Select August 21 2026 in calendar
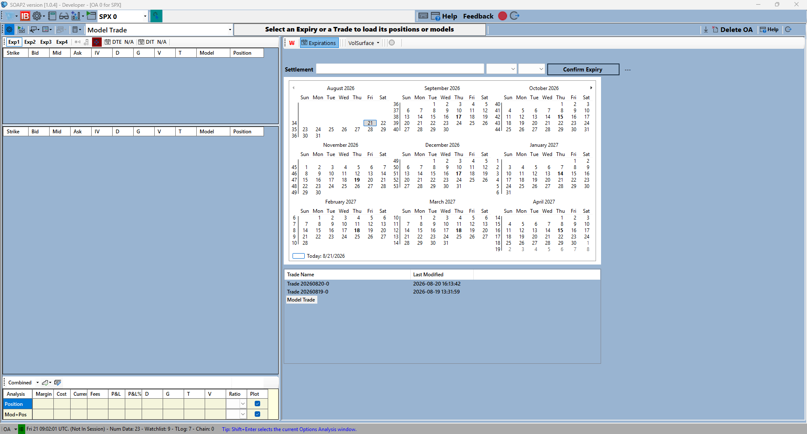The image size is (807, 434). pyautogui.click(x=370, y=123)
